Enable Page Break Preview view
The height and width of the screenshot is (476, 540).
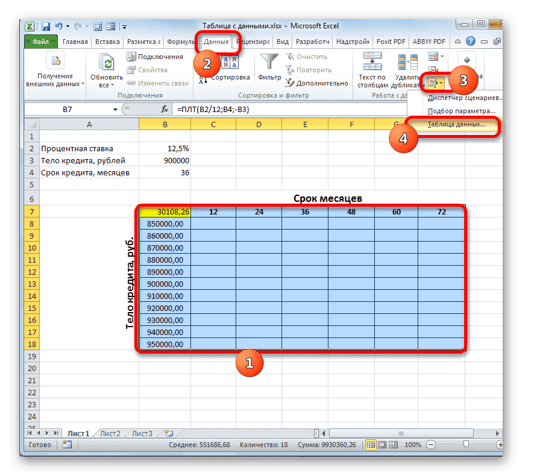pyautogui.click(x=394, y=445)
